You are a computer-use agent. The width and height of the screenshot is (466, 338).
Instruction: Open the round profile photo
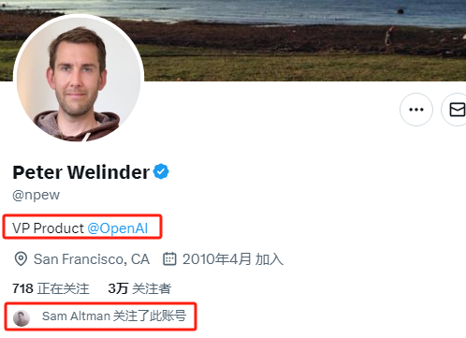[x=79, y=78]
